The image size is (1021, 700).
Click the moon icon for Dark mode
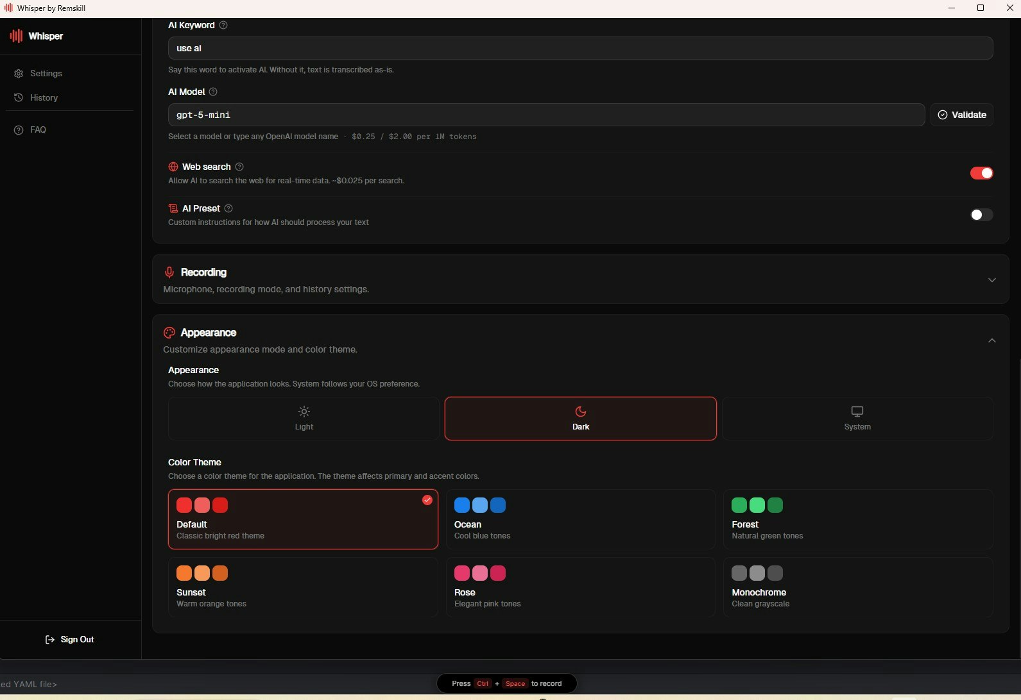tap(581, 412)
